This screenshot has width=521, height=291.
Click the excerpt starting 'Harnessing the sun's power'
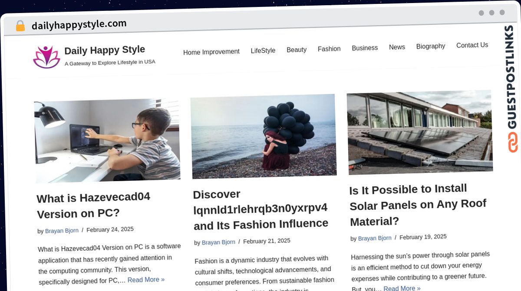pos(420,271)
